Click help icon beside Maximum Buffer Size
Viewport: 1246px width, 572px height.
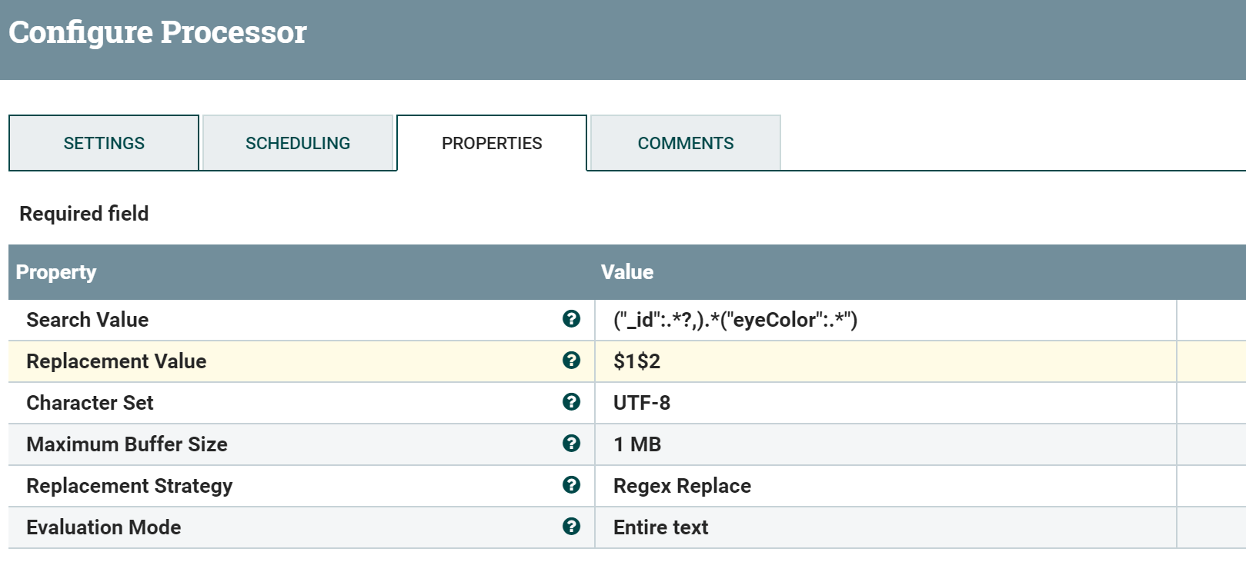coord(571,444)
